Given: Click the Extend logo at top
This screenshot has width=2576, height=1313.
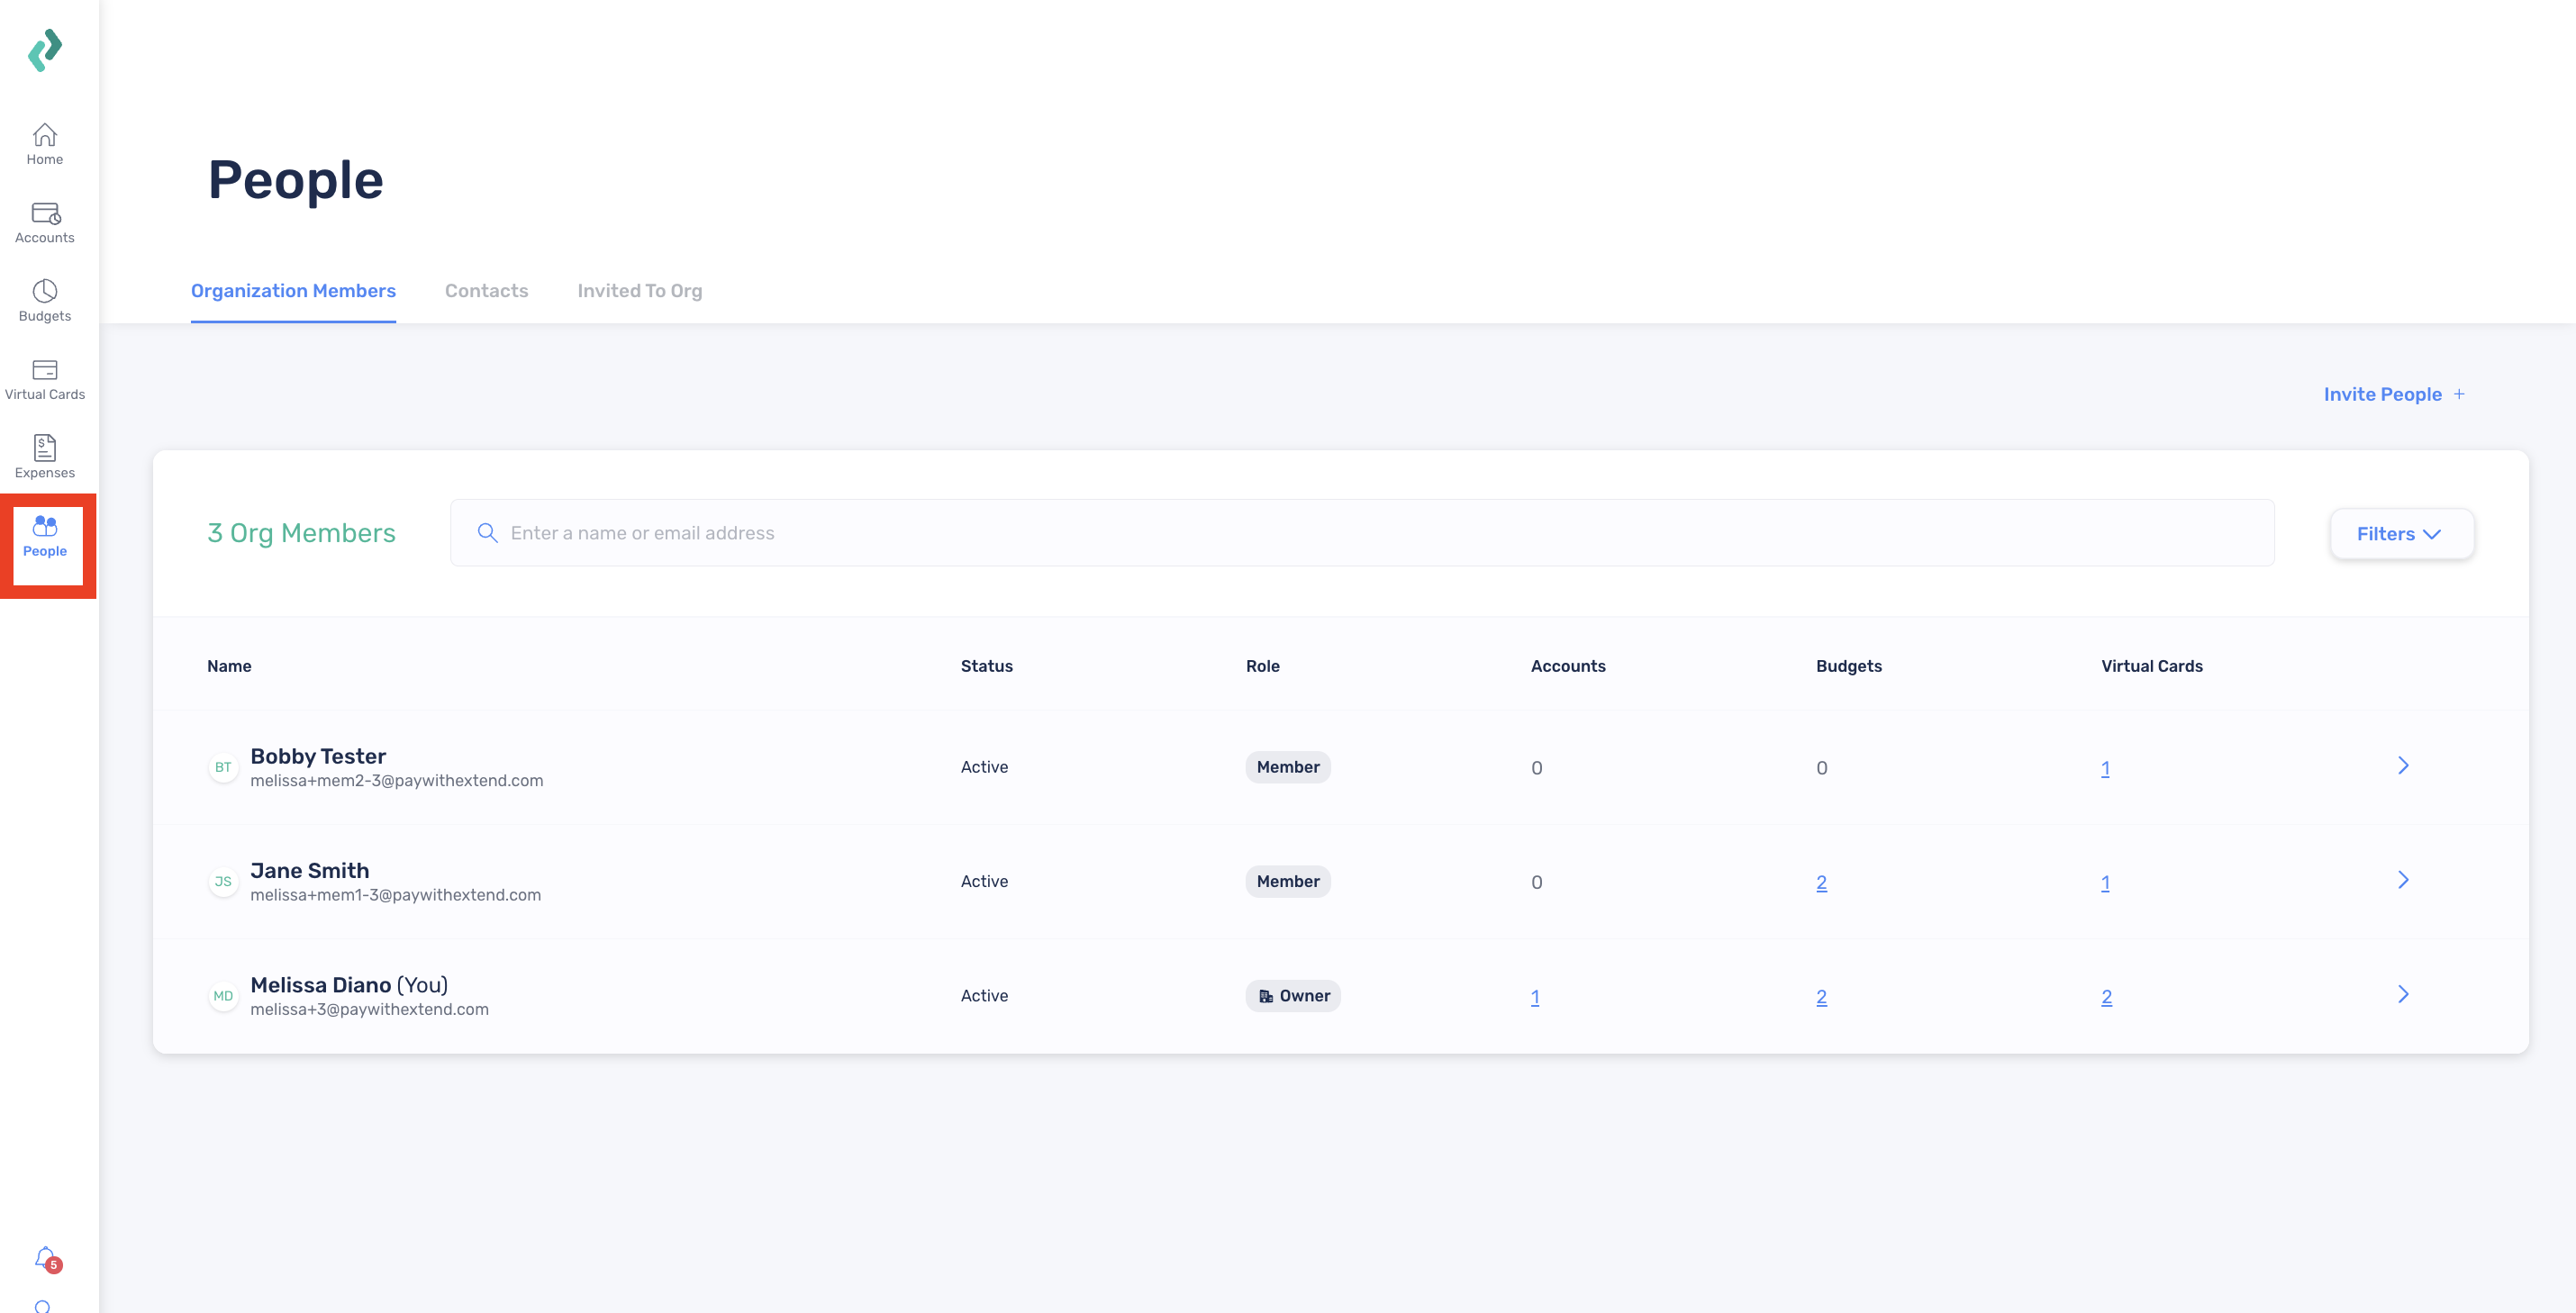Looking at the screenshot, I should point(45,50).
